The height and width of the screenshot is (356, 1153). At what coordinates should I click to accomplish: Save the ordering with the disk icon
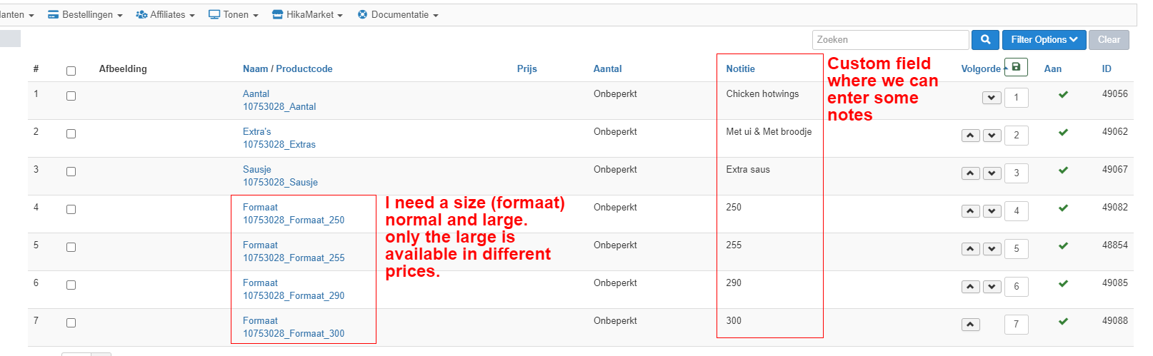pos(1016,67)
